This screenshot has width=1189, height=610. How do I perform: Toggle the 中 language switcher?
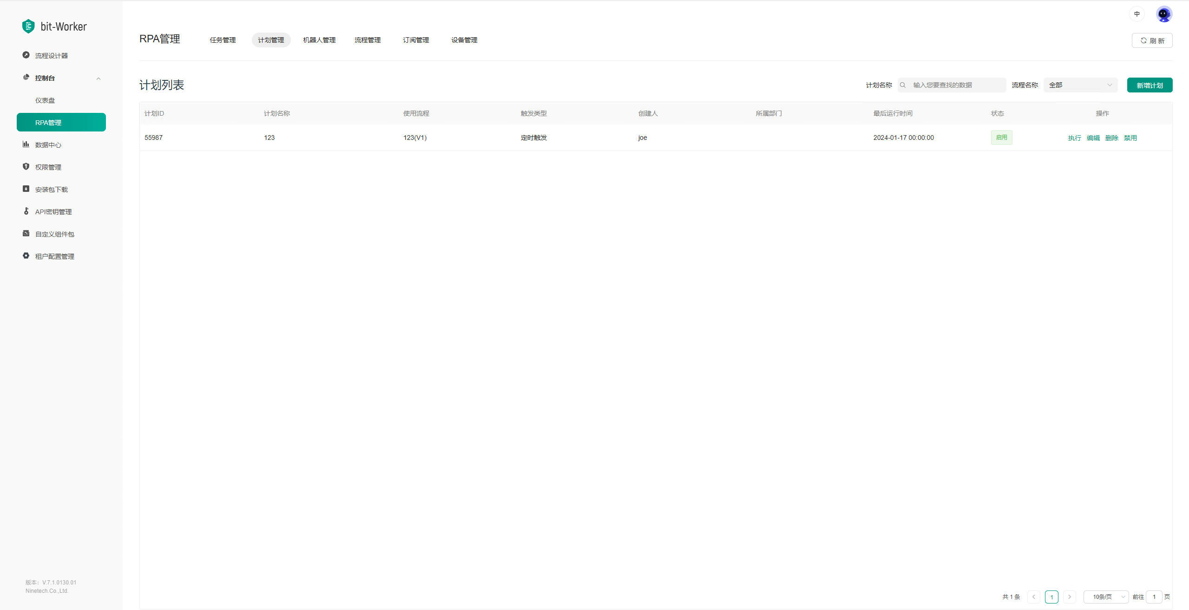[x=1136, y=14]
